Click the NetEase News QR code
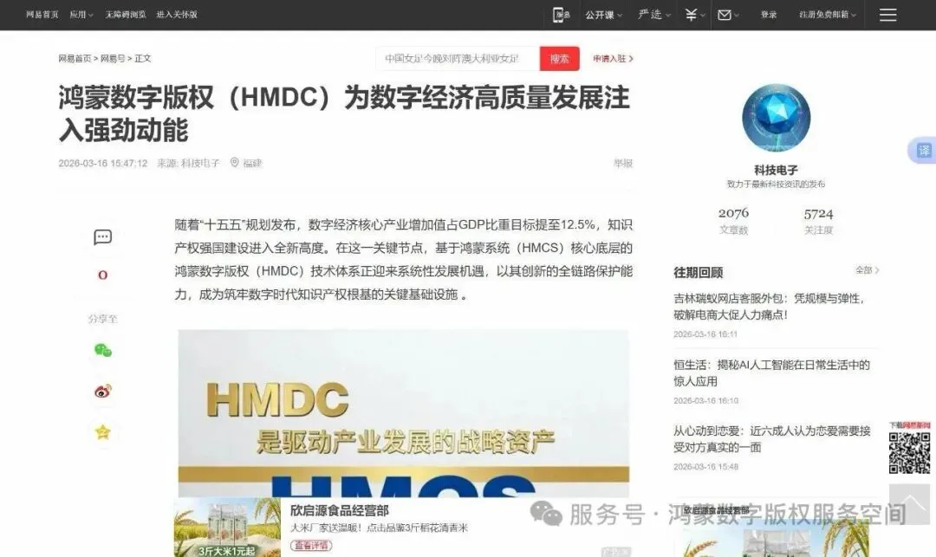936x557 pixels. [909, 453]
